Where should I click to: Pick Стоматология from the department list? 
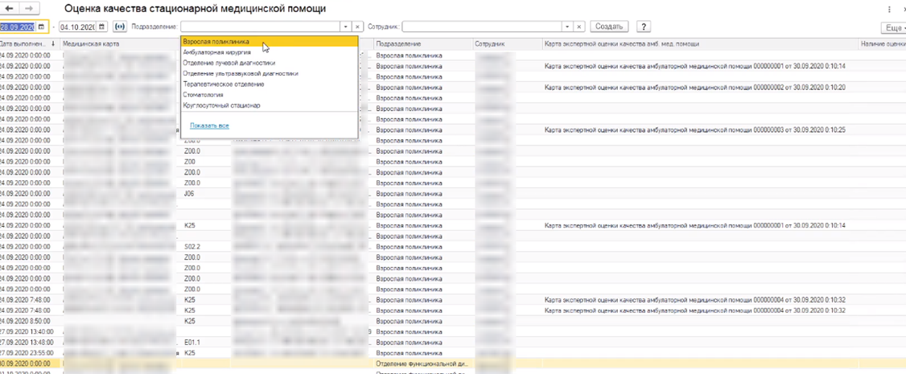pos(203,95)
